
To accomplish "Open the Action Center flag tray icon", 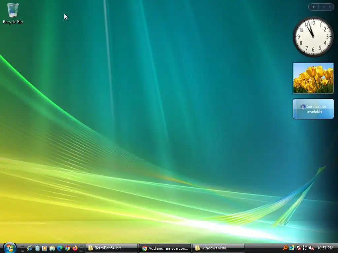I will coord(298,248).
